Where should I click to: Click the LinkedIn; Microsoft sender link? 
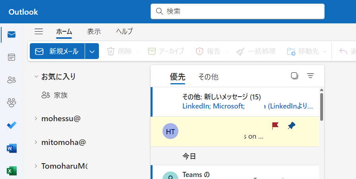(x=213, y=106)
